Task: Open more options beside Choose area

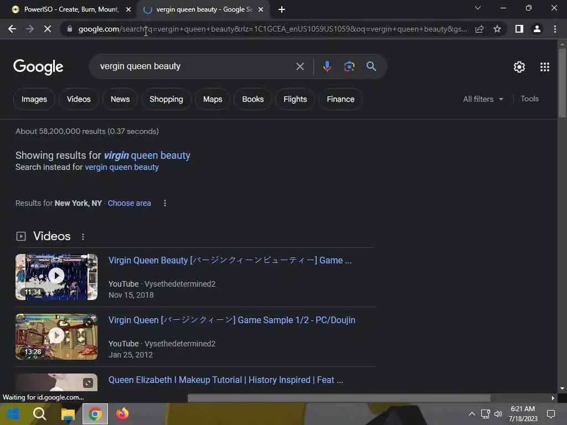Action: point(165,203)
